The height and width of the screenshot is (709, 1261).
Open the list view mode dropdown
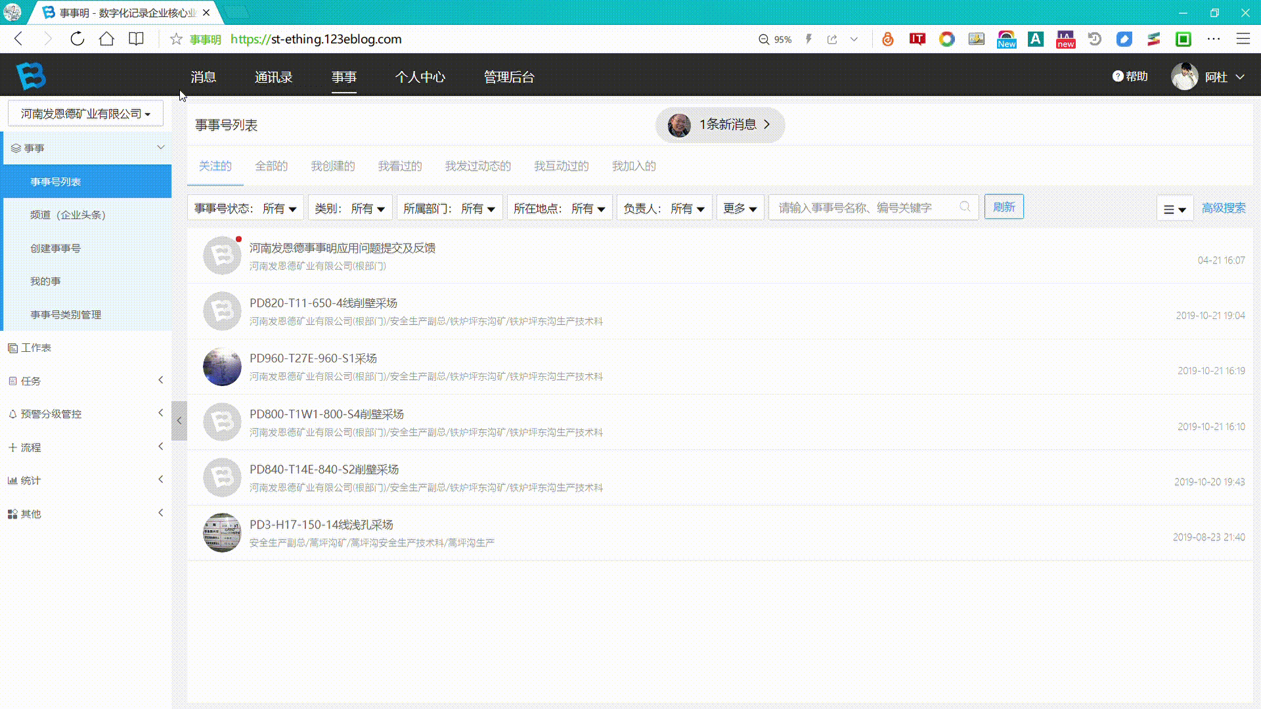[1175, 209]
